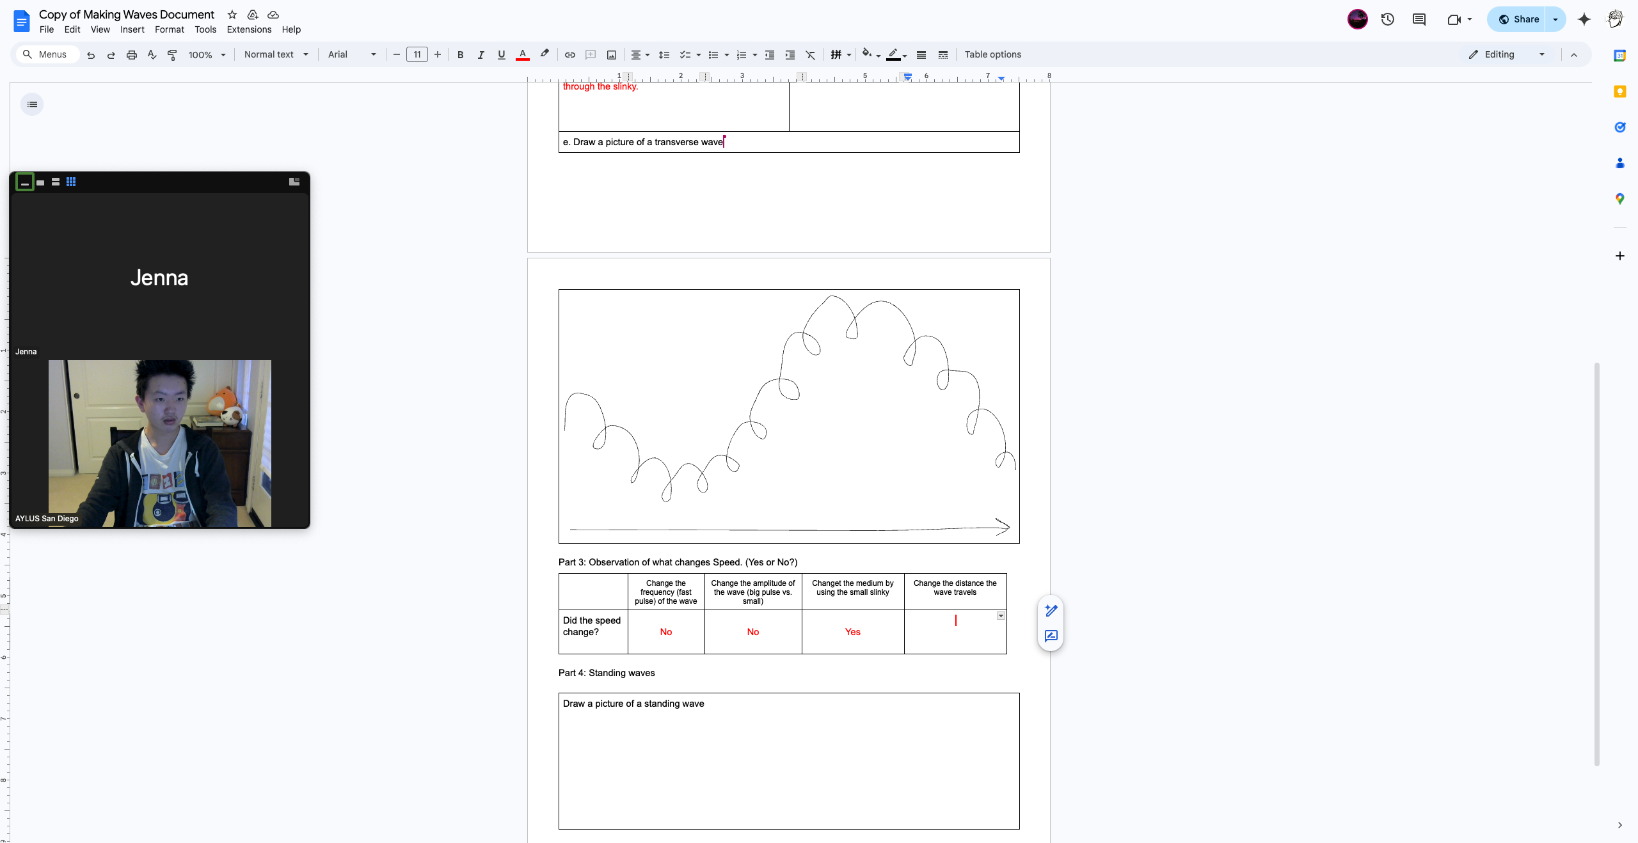Open the comments history icon
Screen dimensions: 1638x843
[x=1419, y=19]
